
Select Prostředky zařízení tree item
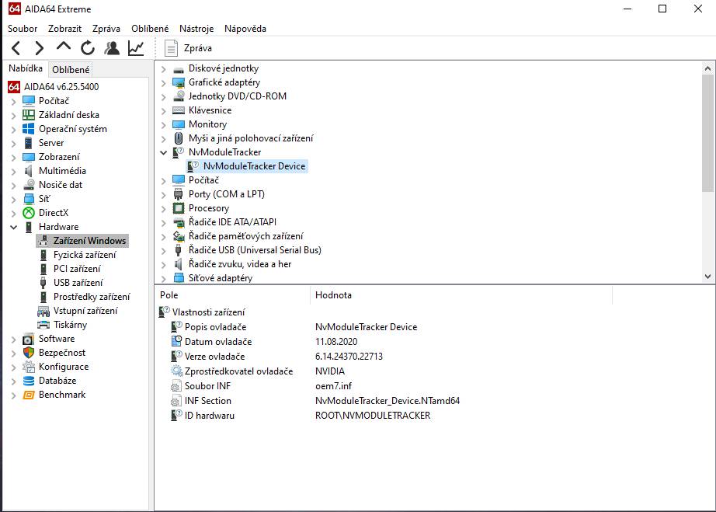tap(92, 297)
